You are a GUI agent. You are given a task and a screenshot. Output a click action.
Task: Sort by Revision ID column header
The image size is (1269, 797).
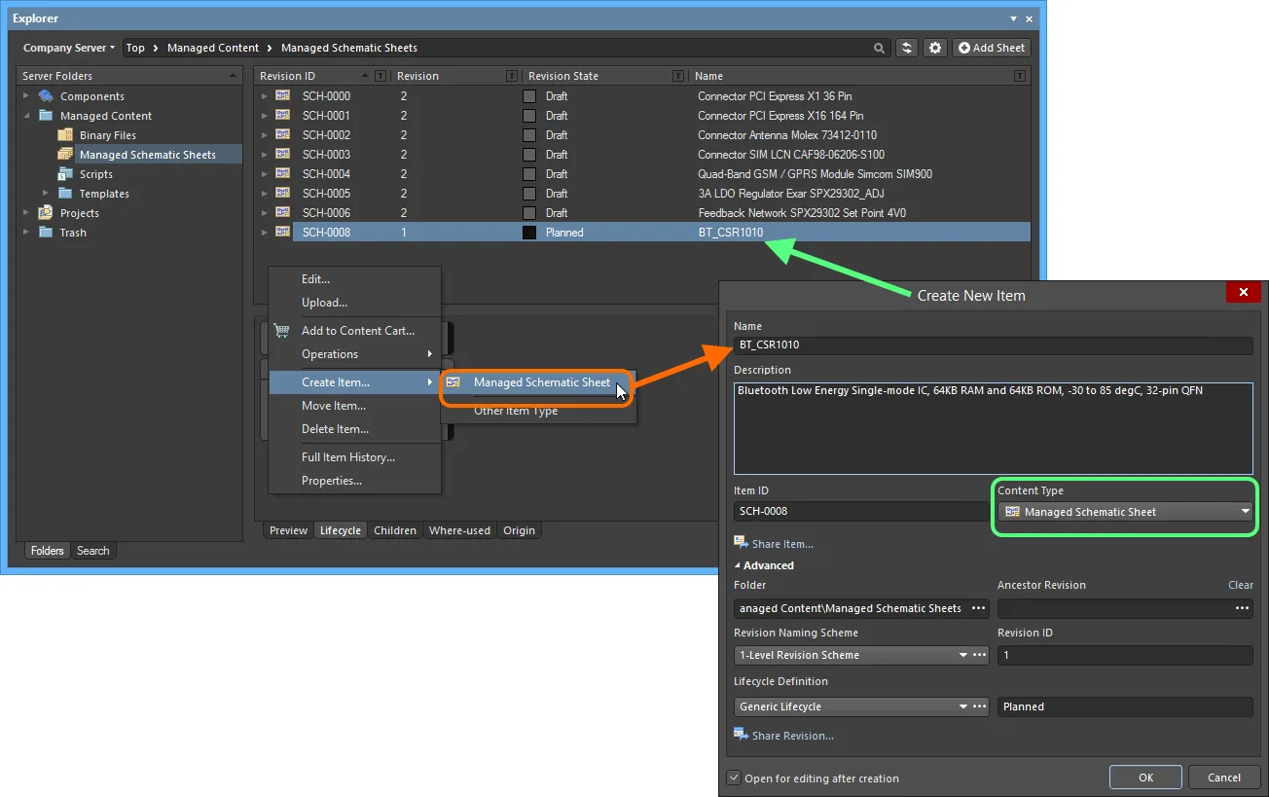click(x=288, y=76)
